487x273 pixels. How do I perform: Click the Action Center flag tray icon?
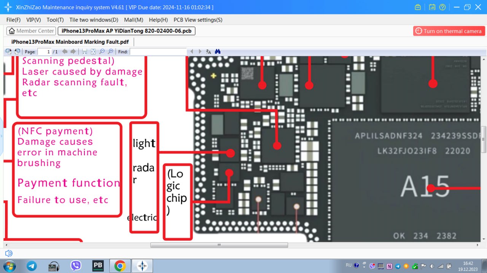click(x=424, y=266)
